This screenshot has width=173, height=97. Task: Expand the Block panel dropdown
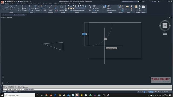tap(110, 13)
